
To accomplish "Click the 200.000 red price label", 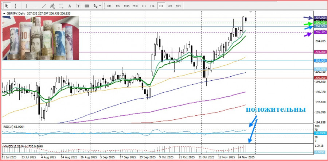I will point(320,78).
